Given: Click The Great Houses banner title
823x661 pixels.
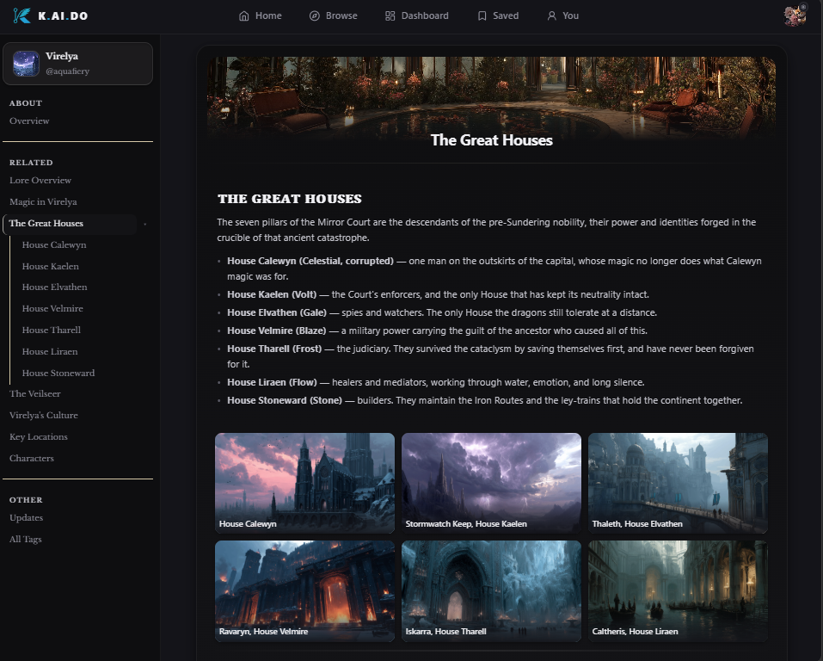Looking at the screenshot, I should pos(491,140).
